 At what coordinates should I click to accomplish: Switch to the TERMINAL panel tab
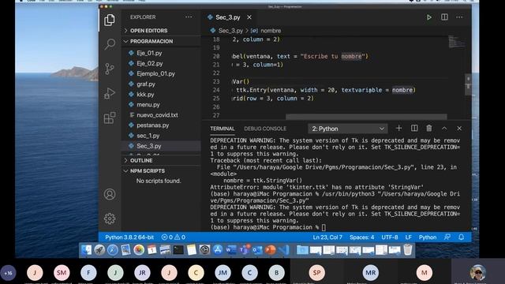[223, 129]
